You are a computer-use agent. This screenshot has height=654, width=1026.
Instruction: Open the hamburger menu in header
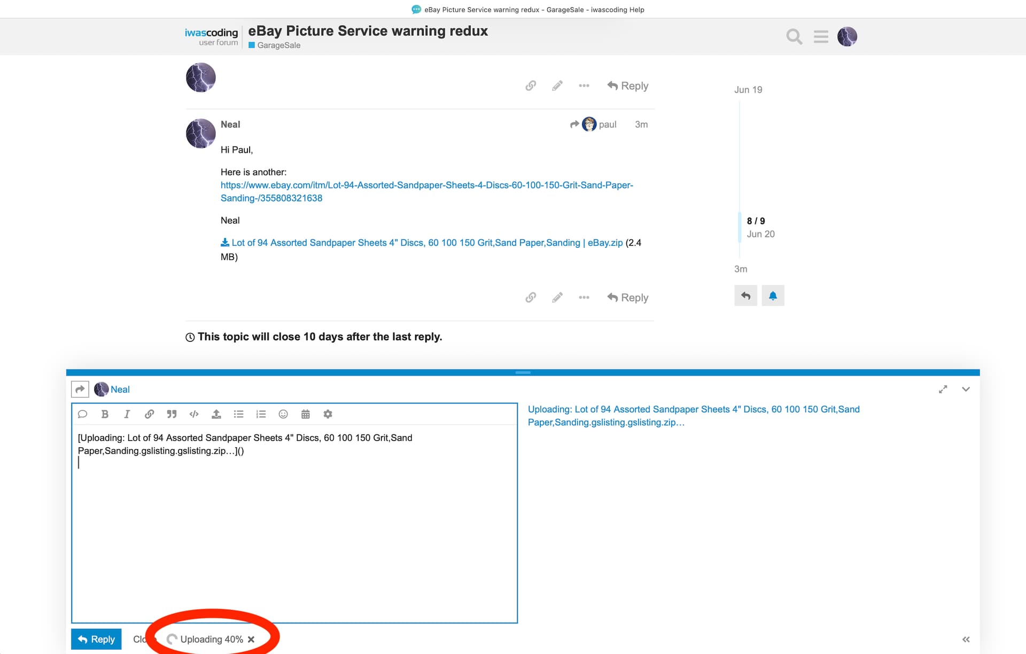821,36
